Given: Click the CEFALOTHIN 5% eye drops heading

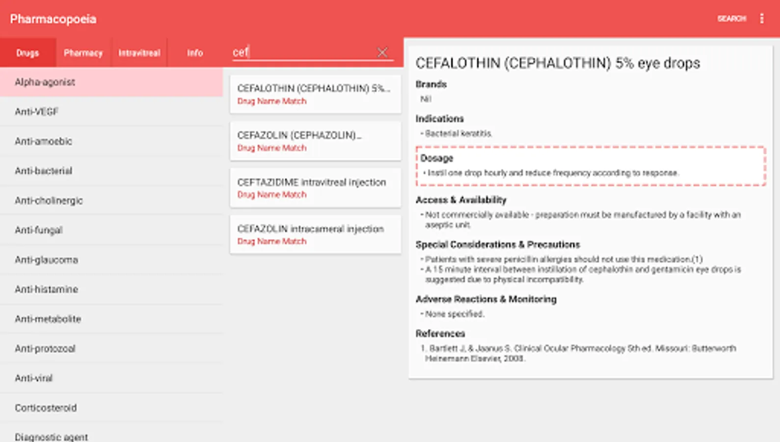Looking at the screenshot, I should tap(558, 63).
